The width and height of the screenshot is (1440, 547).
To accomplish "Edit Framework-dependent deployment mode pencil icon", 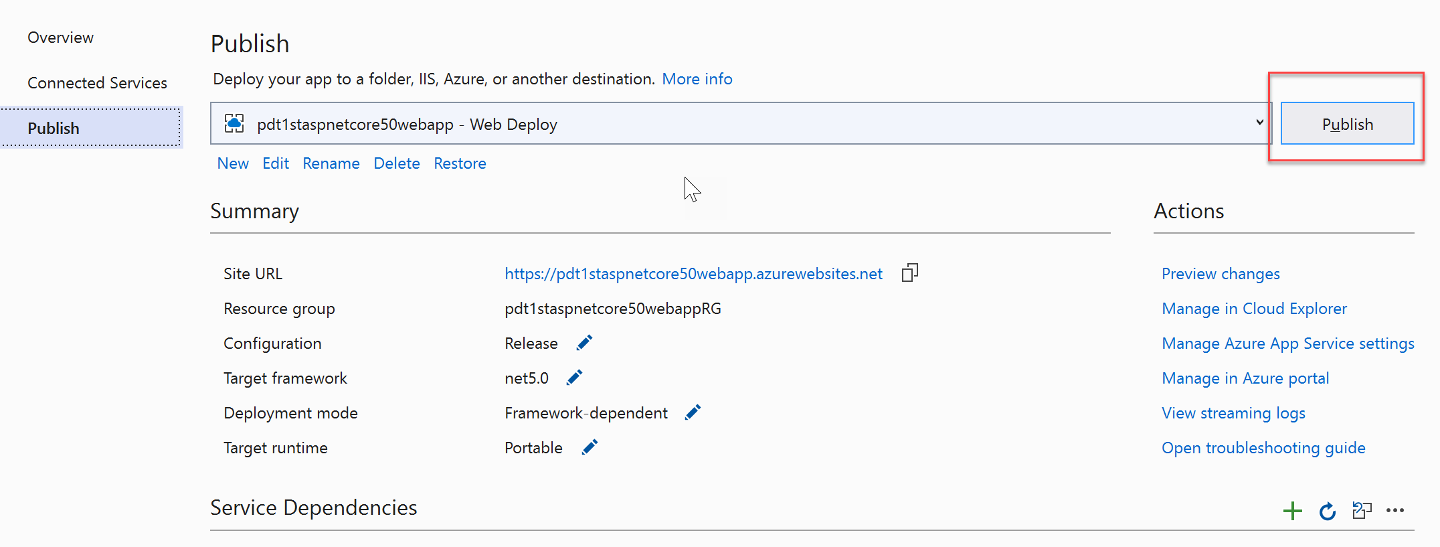I will pos(693,412).
